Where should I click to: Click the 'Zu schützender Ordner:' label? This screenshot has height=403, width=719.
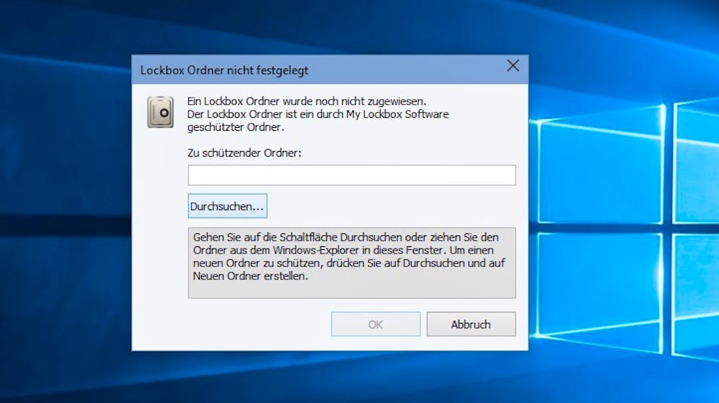244,153
